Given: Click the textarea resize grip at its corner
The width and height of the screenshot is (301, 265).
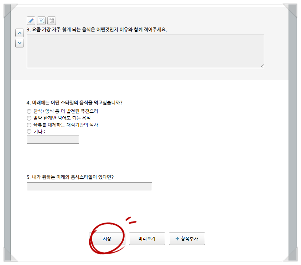Looking at the screenshot, I should (263, 66).
